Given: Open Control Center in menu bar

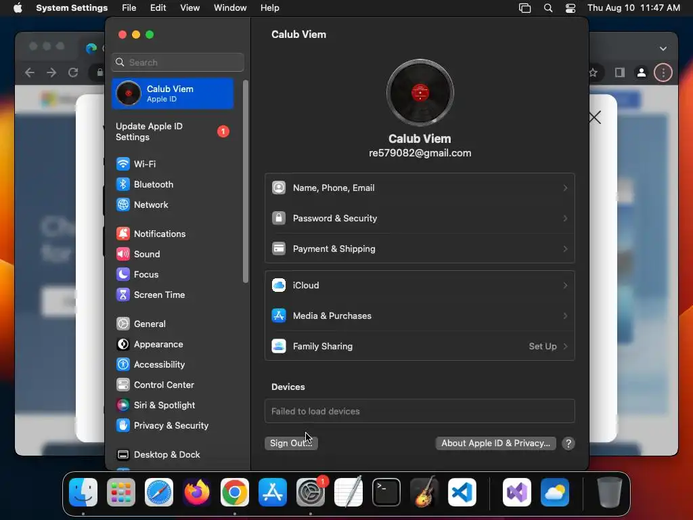Looking at the screenshot, I should click(x=571, y=8).
